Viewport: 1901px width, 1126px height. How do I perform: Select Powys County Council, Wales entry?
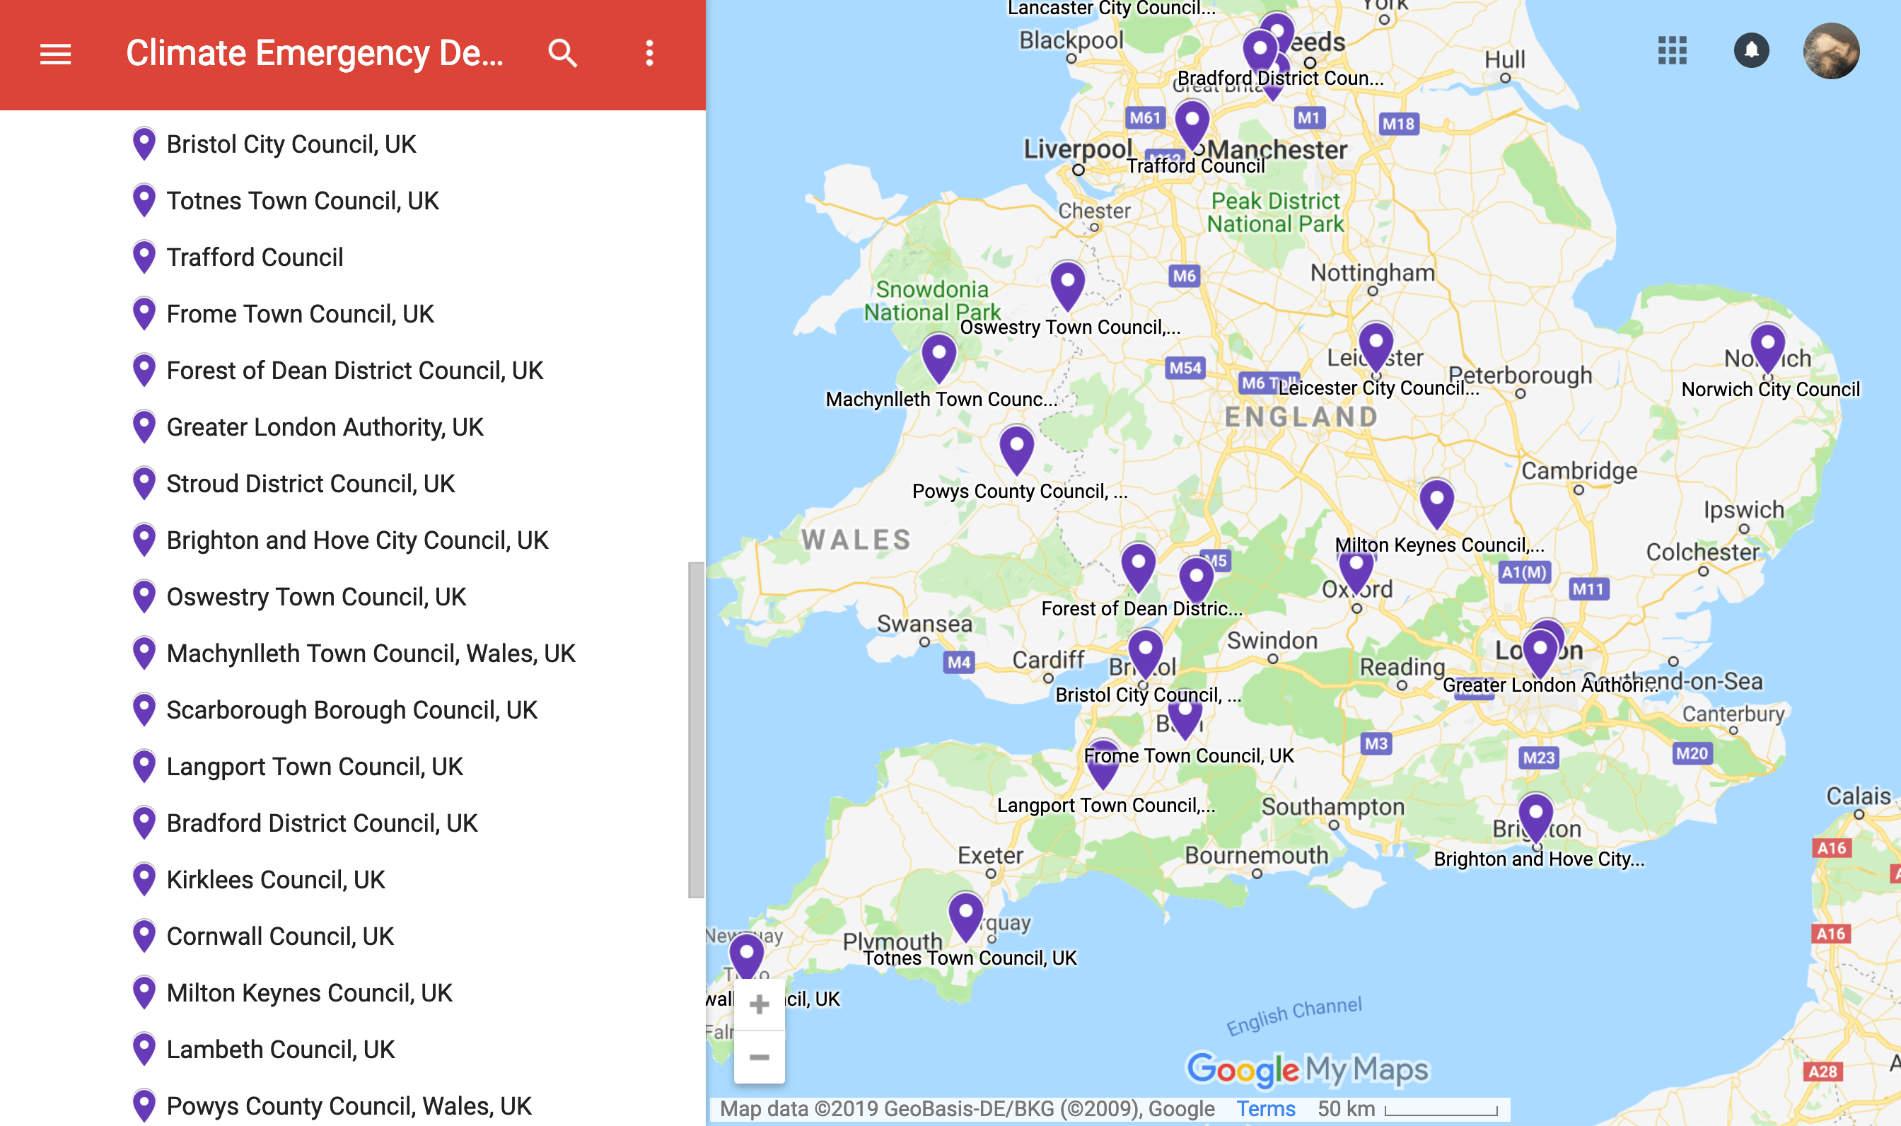coord(349,1106)
